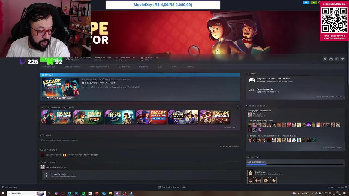The width and height of the screenshot is (349, 196).
Task: Click Downloads 9 de 9 concluídos status
Action: point(172,187)
